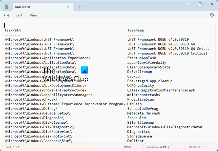The height and width of the screenshot is (151, 218).
Task: Click the vertical scrollbar thumb
Action: 216,49
